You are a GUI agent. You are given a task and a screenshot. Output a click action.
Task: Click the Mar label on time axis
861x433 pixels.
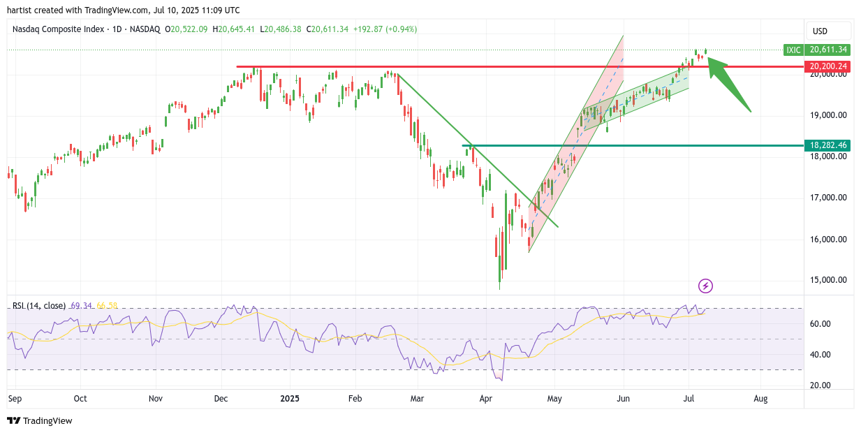pos(418,399)
